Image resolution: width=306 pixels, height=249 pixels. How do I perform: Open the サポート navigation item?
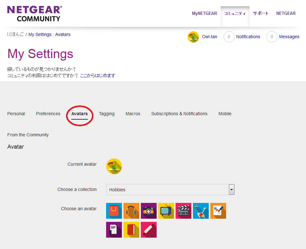click(261, 13)
